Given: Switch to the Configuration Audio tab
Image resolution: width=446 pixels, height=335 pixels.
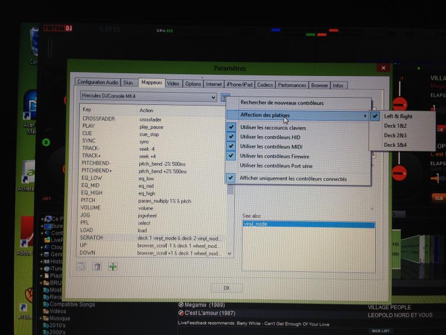Looking at the screenshot, I should pyautogui.click(x=97, y=84).
